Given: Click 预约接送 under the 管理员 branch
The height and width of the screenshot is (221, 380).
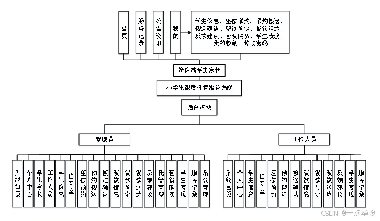Looking at the screenshot, I should pos(94,184).
